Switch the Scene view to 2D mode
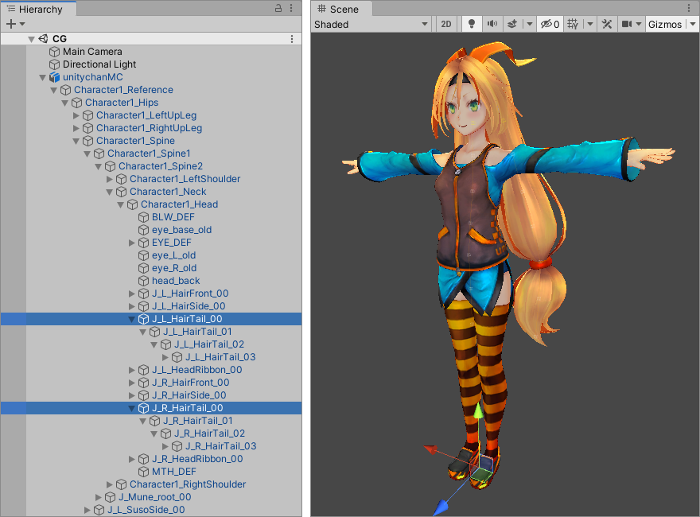 [446, 25]
